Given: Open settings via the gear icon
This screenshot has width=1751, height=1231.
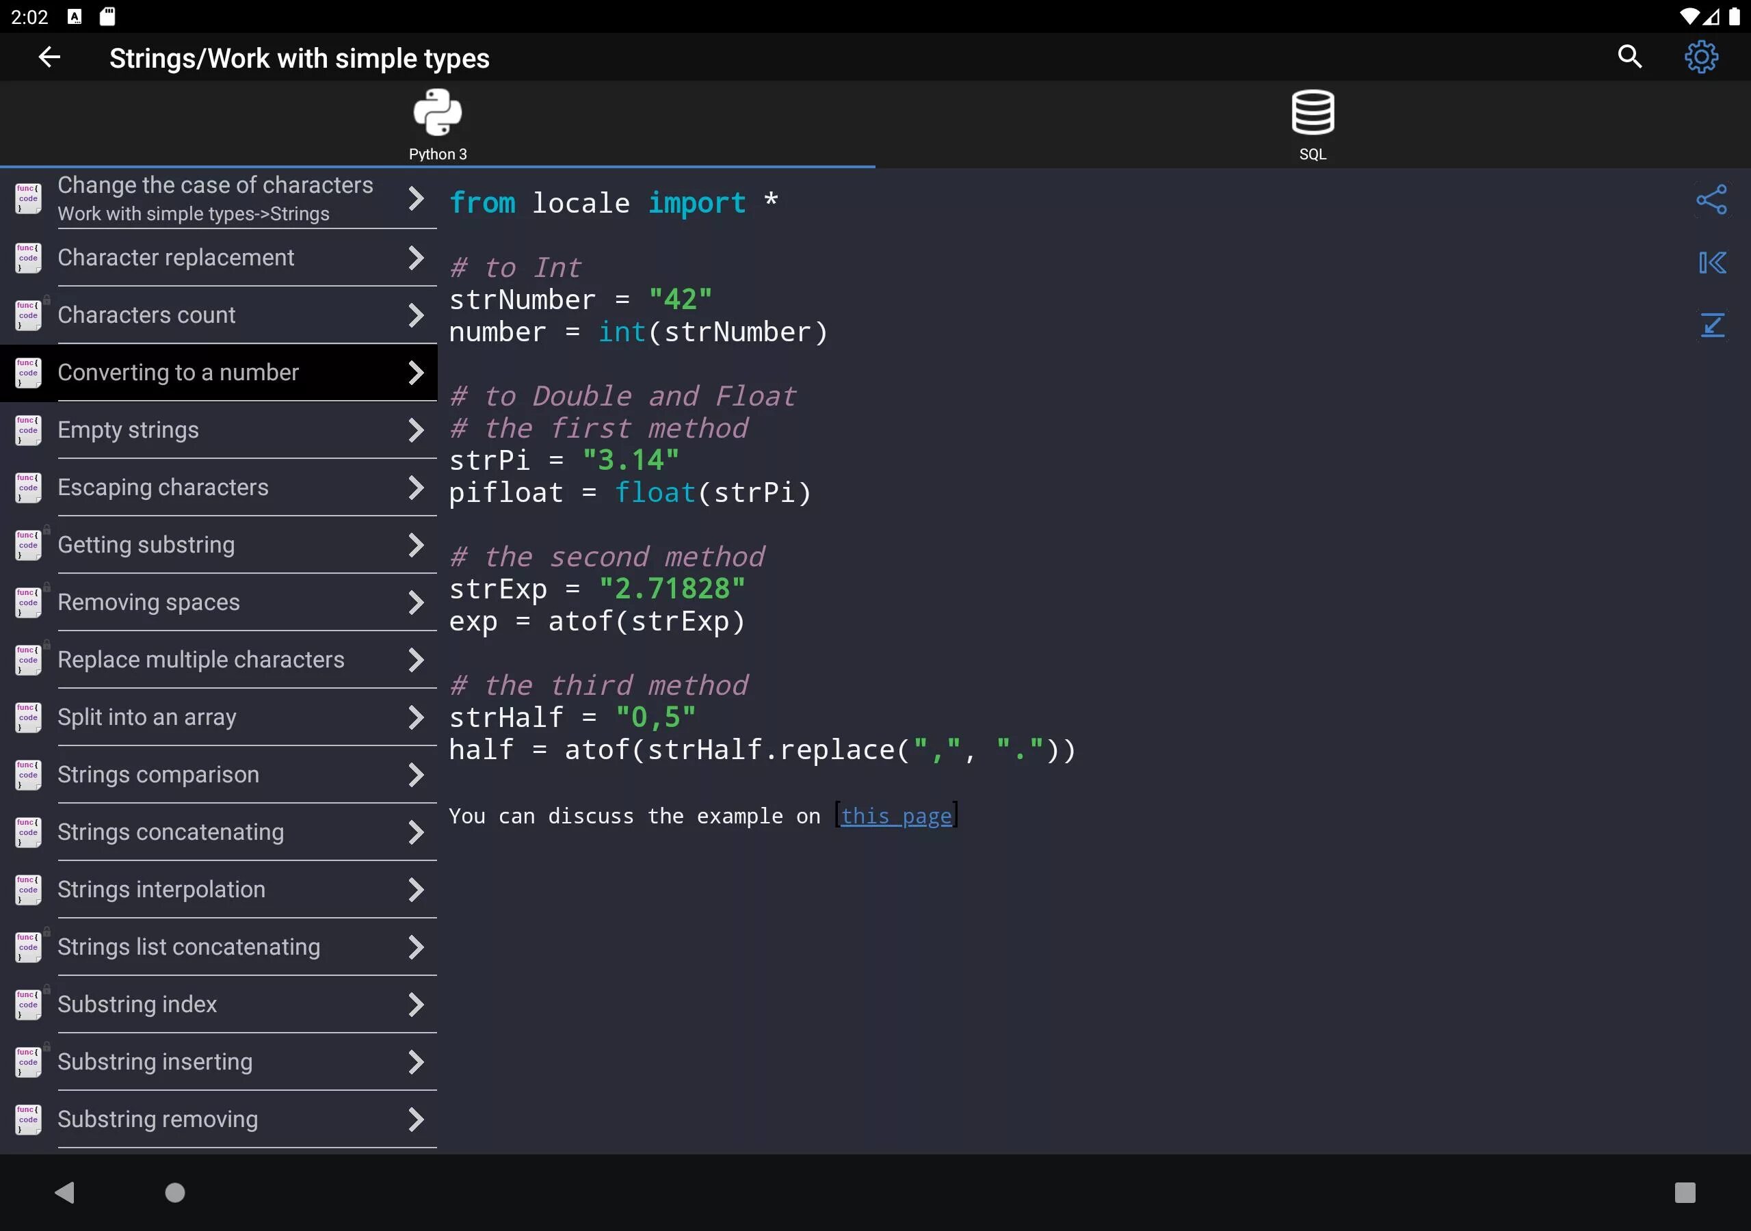Looking at the screenshot, I should click(1700, 57).
